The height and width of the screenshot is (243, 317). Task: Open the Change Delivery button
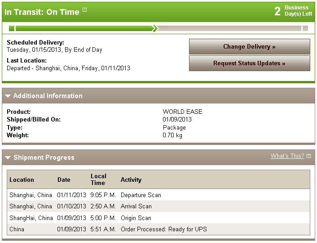[x=250, y=47]
